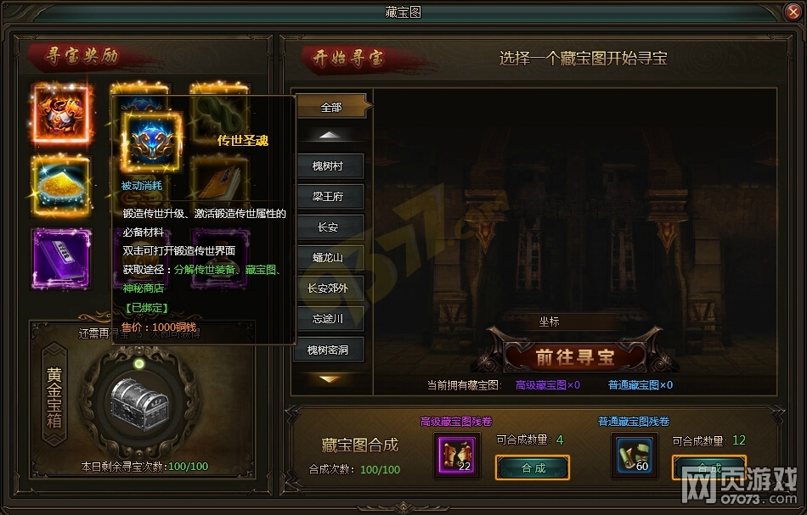Screen dimensions: 807x515
Task: Expand location list with down arrow
Action: [x=330, y=379]
